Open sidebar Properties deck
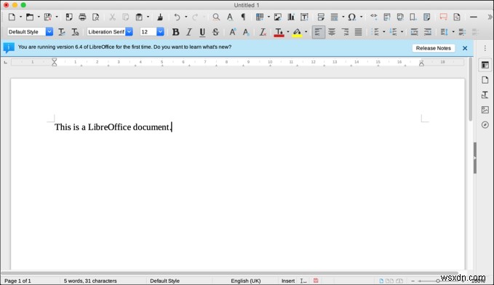The width and height of the screenshot is (494, 285). (485, 65)
